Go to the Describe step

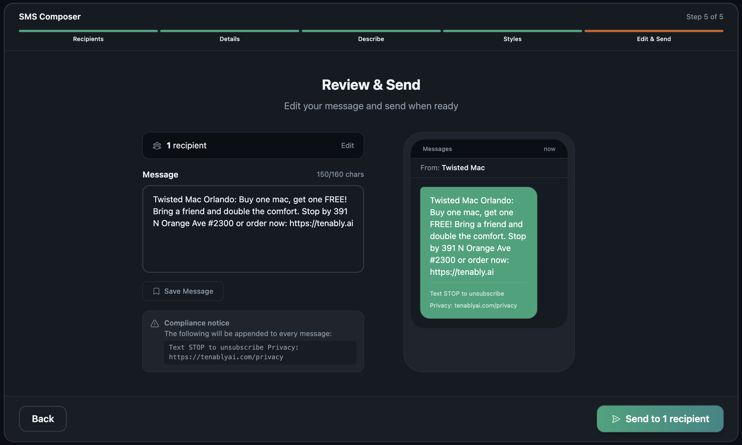(371, 39)
